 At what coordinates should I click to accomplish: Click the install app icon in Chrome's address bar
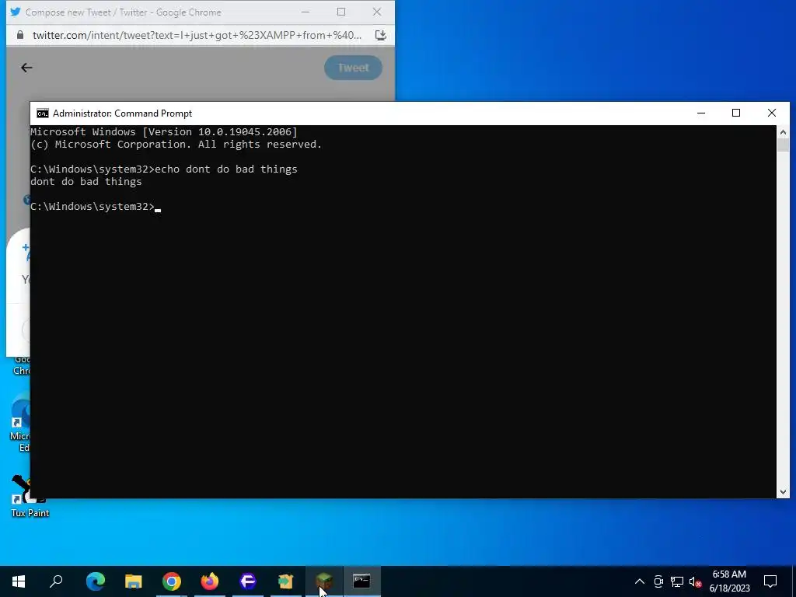(x=381, y=35)
